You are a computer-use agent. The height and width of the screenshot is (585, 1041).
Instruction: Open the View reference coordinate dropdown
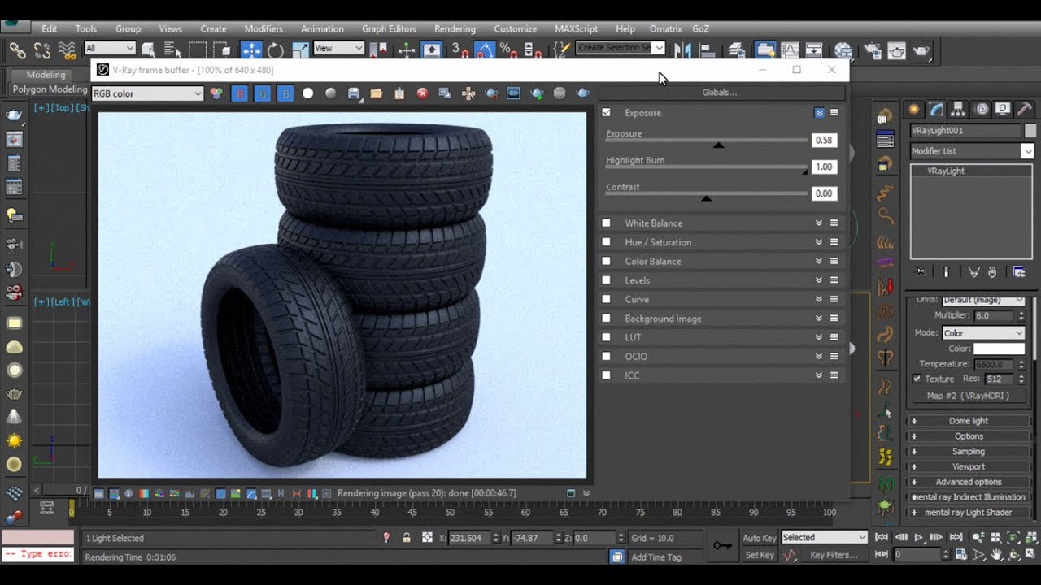(338, 48)
